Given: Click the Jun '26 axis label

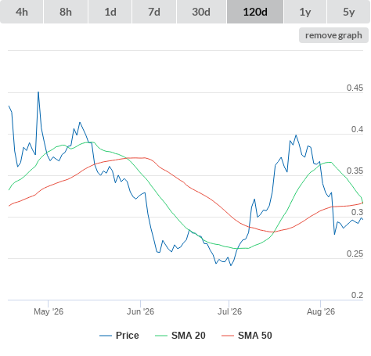Looking at the screenshot, I should point(140,311).
